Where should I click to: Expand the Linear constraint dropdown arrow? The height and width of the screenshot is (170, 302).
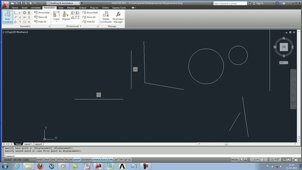56,21
